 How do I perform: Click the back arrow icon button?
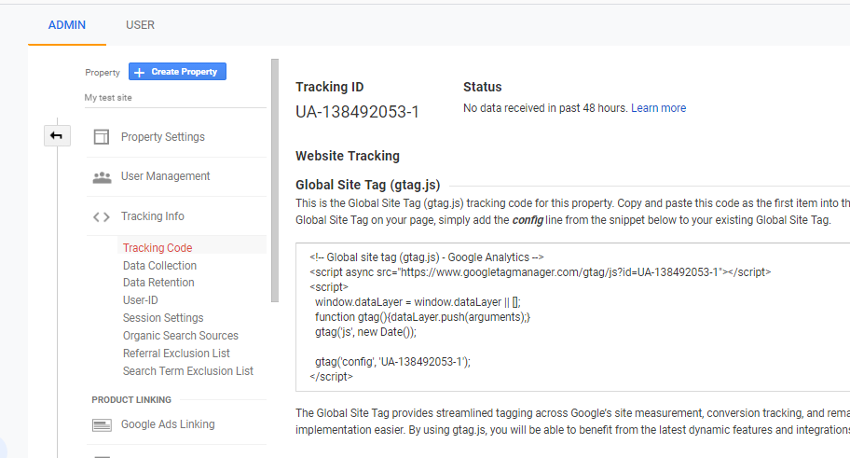[57, 135]
